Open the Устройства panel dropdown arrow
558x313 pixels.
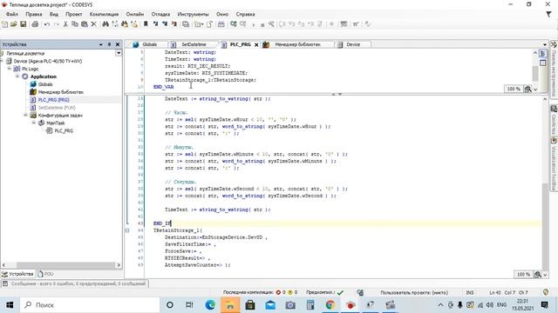pyautogui.click(x=101, y=44)
